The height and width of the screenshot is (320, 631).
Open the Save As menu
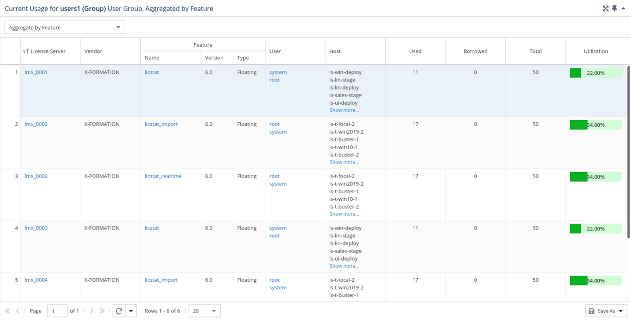point(606,311)
